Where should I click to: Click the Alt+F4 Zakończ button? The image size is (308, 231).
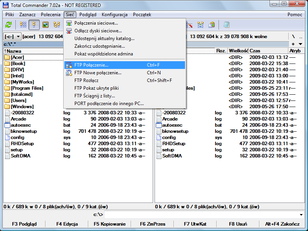282,224
